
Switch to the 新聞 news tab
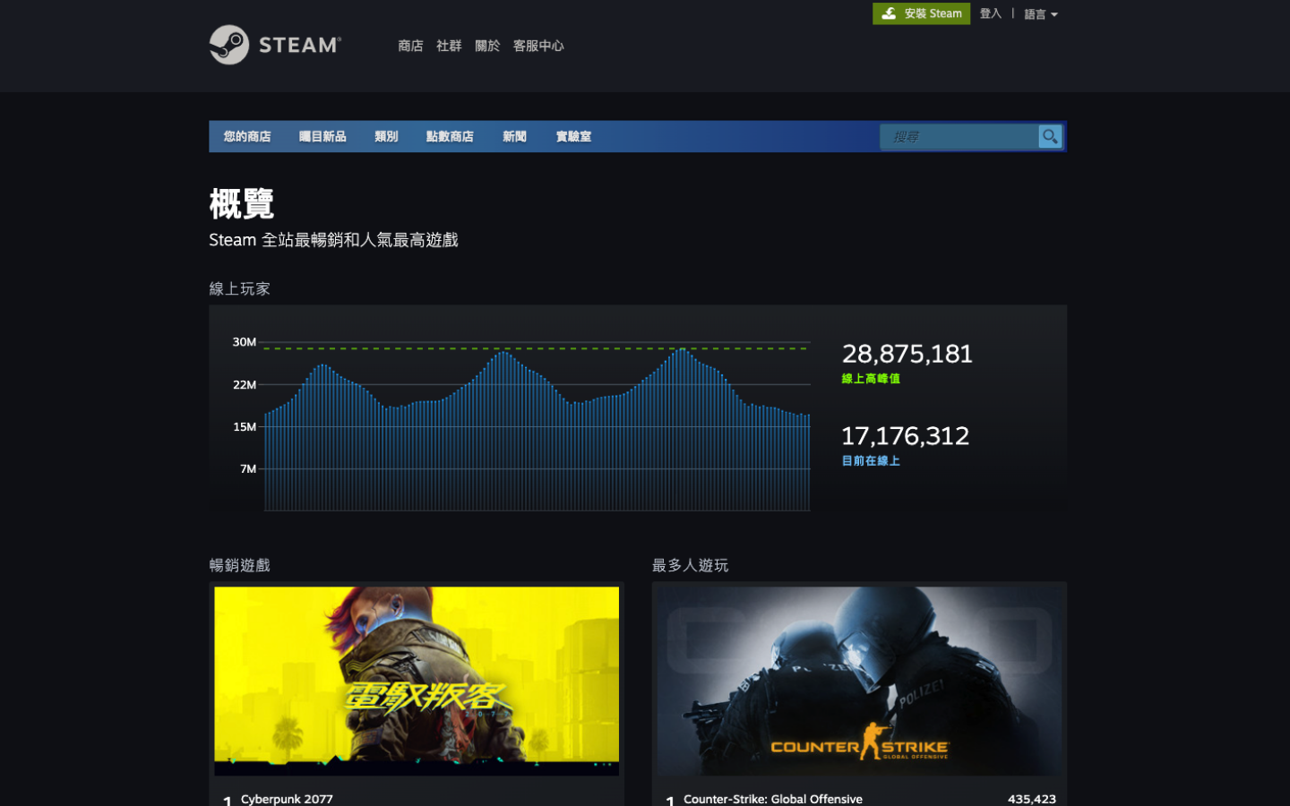point(514,136)
